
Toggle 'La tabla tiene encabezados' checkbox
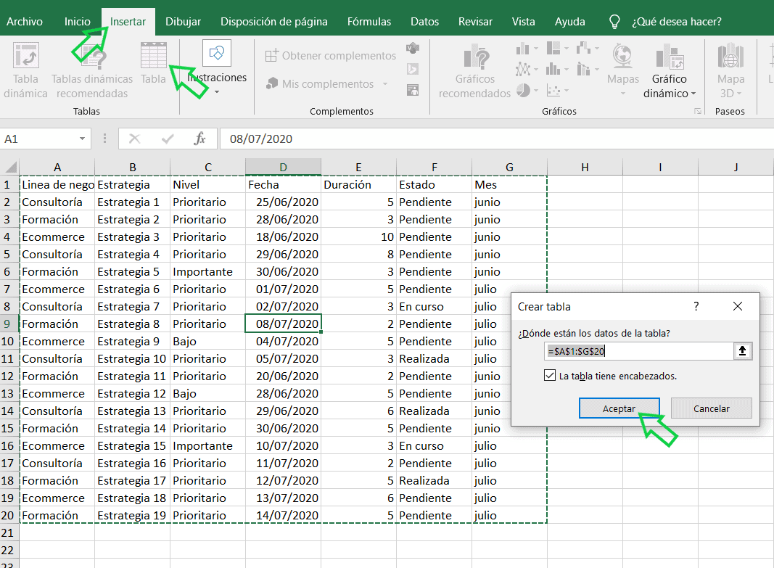click(x=550, y=376)
